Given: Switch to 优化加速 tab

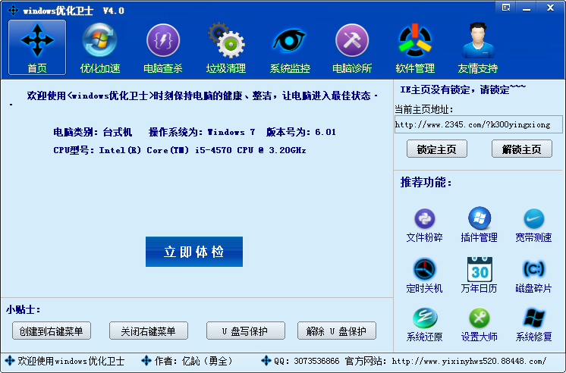Looking at the screenshot, I should click(100, 48).
